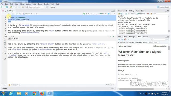Viewport: 171px width, 96px height.
Task: Click the To Console button
Action: [130, 14]
